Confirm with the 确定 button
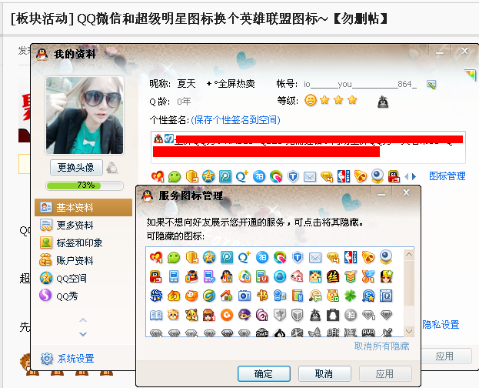 [264, 374]
